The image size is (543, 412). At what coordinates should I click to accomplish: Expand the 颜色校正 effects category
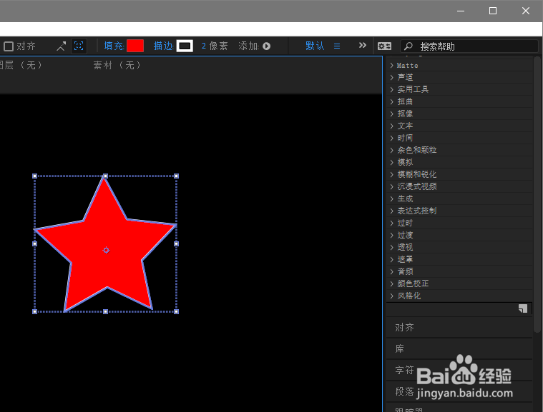(391, 283)
